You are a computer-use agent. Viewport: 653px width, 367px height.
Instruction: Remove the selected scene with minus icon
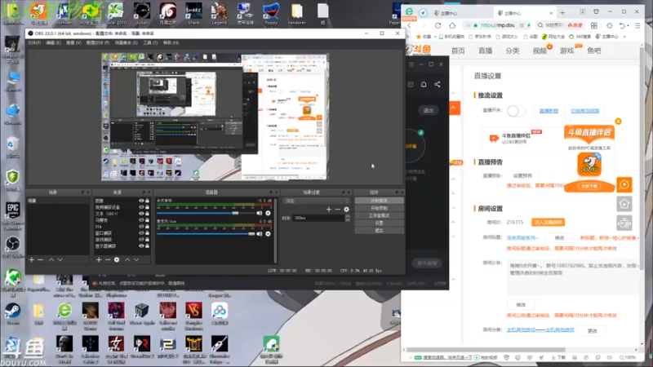(x=40, y=259)
